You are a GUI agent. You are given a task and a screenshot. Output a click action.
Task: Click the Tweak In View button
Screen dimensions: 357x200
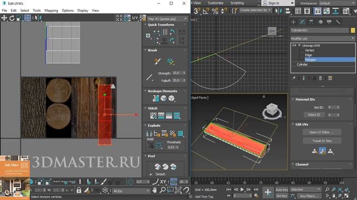[x=322, y=141]
